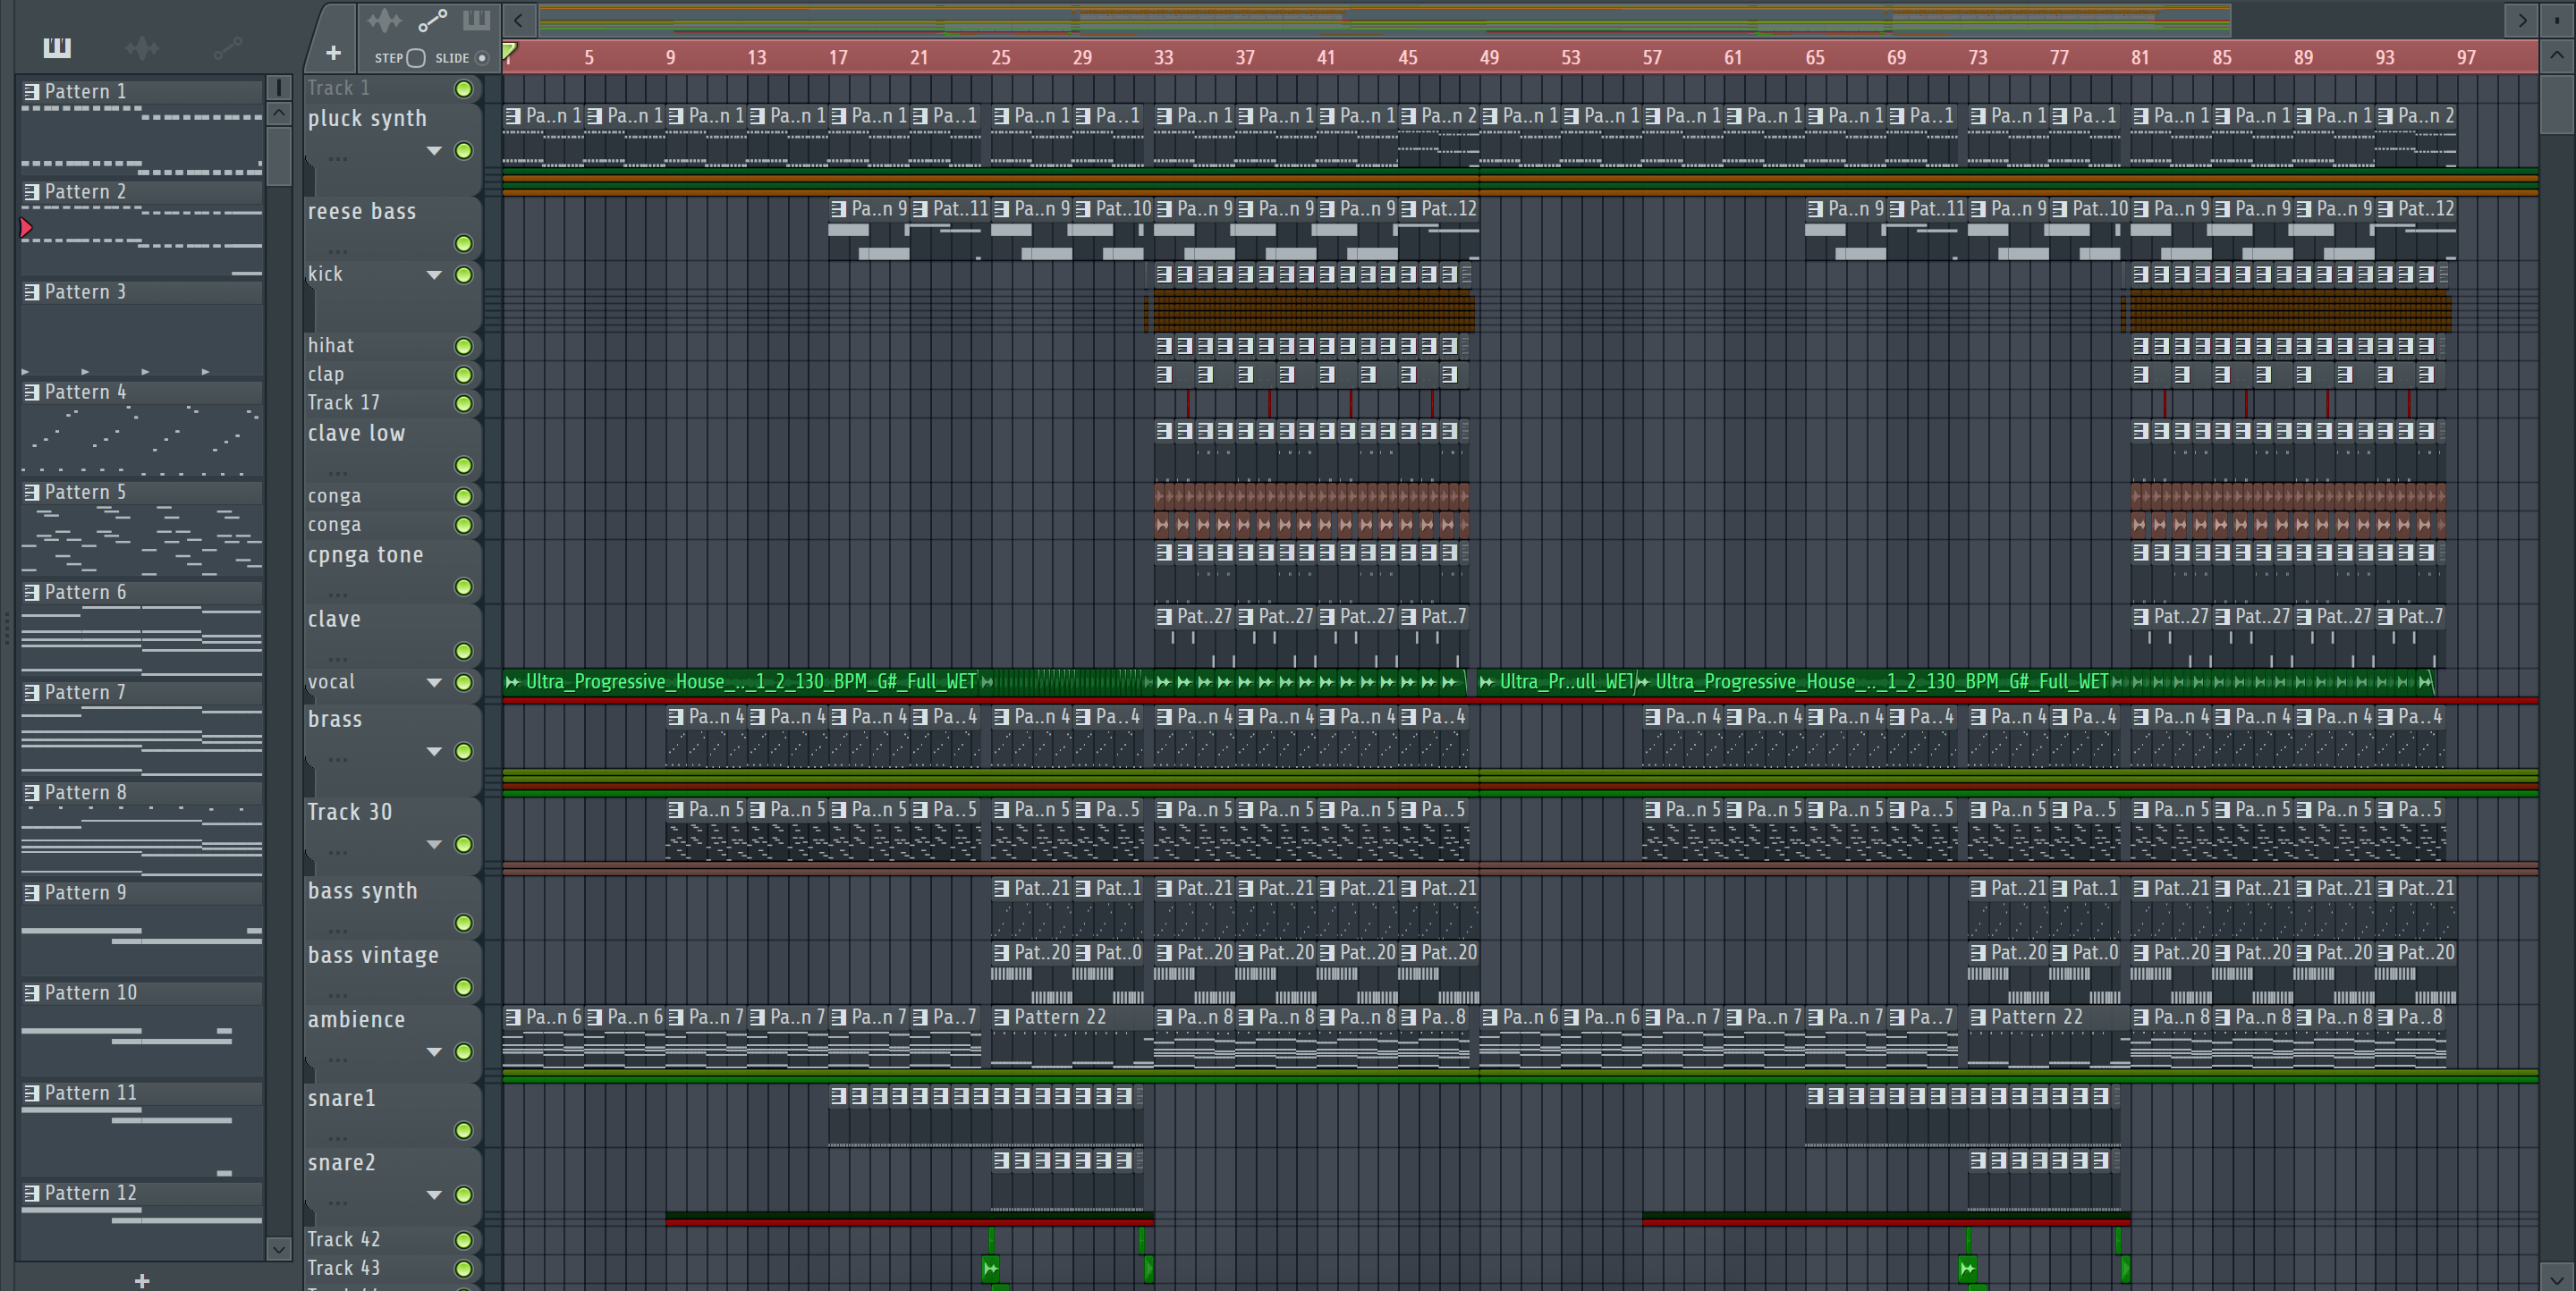The height and width of the screenshot is (1291, 2576).
Task: Click the left arrow on the playlist overview
Action: point(518,20)
